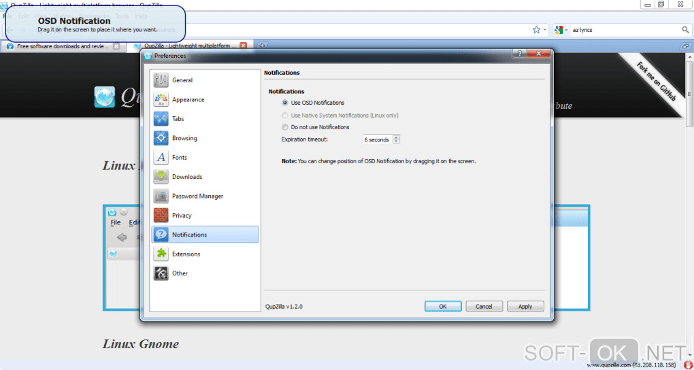Click the az lyrics search field
694x370 pixels.
point(625,30)
